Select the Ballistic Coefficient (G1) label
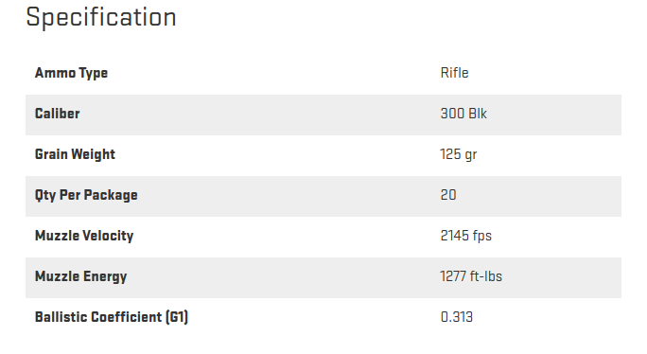This screenshot has height=354, width=647. click(x=112, y=317)
